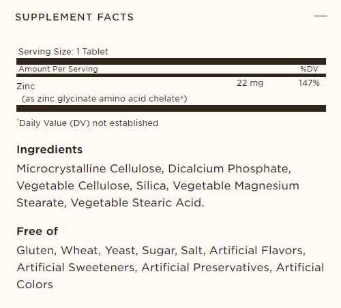Click Microcrystalline Cellulose in the ingredients
The height and width of the screenshot is (308, 341).
89,169
